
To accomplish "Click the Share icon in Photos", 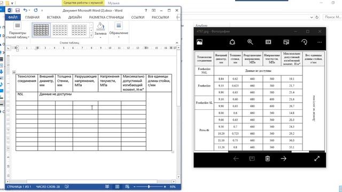I will point(232,42).
